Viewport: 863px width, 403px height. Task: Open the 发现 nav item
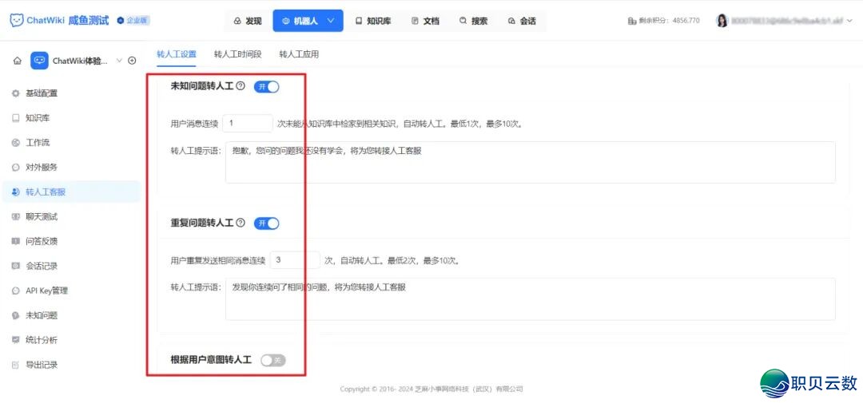pyautogui.click(x=248, y=21)
